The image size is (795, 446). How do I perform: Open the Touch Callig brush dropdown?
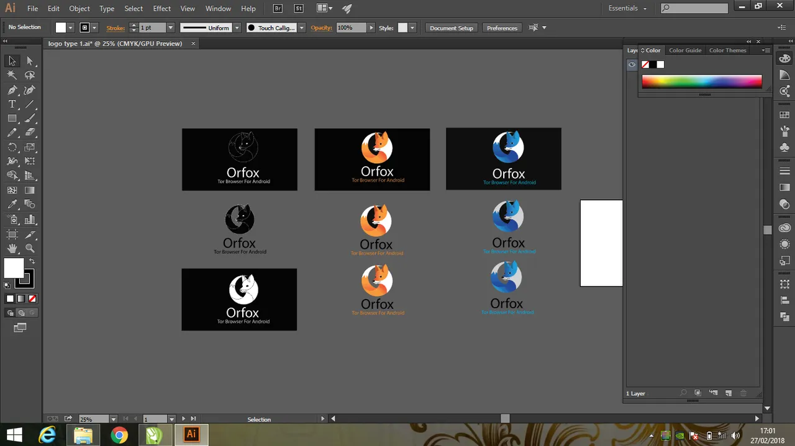click(301, 28)
